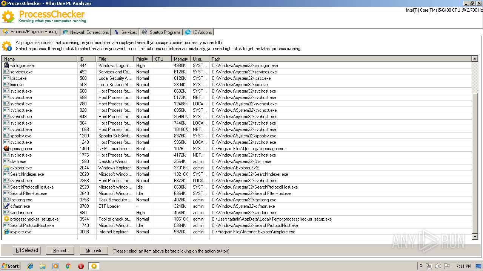Click the More info button
The width and height of the screenshot is (483, 271).
click(x=94, y=250)
